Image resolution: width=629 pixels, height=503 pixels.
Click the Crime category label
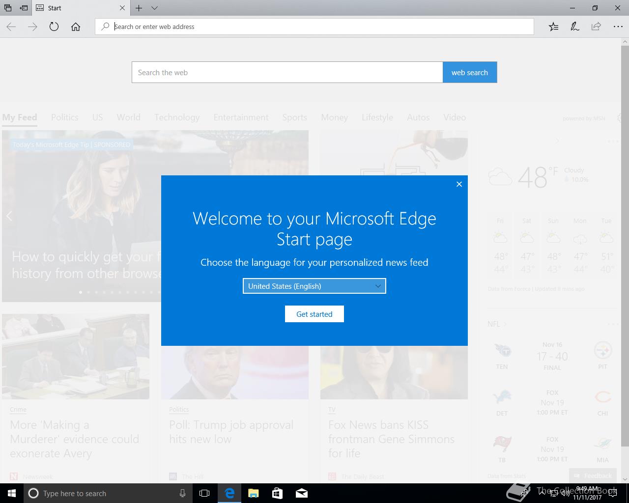point(18,409)
